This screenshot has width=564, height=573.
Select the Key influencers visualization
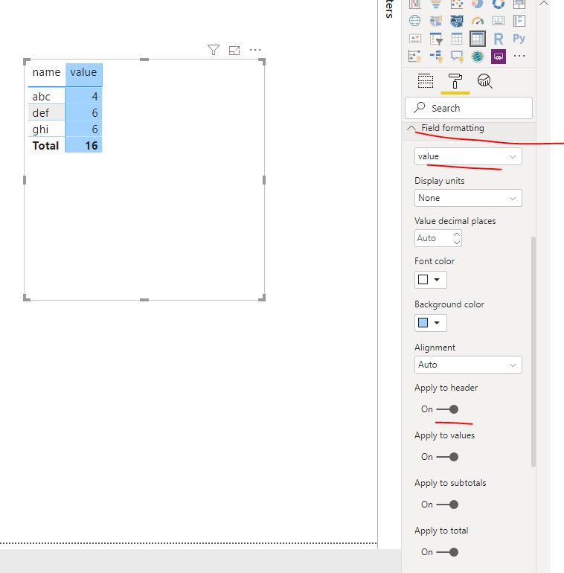tap(415, 57)
